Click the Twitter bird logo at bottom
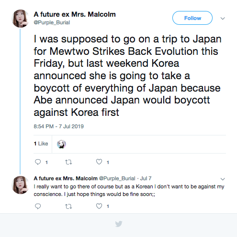237x237 pixels. [119, 224]
